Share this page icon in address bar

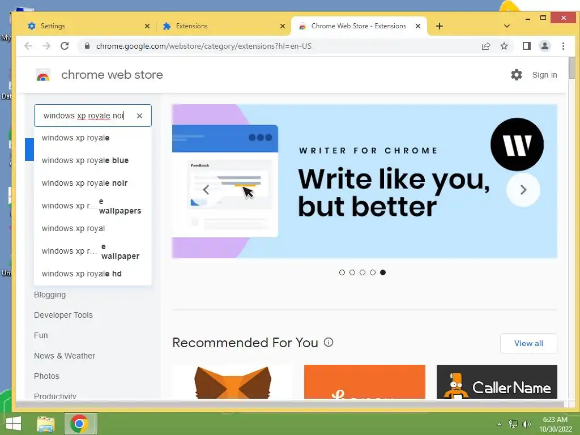click(485, 46)
